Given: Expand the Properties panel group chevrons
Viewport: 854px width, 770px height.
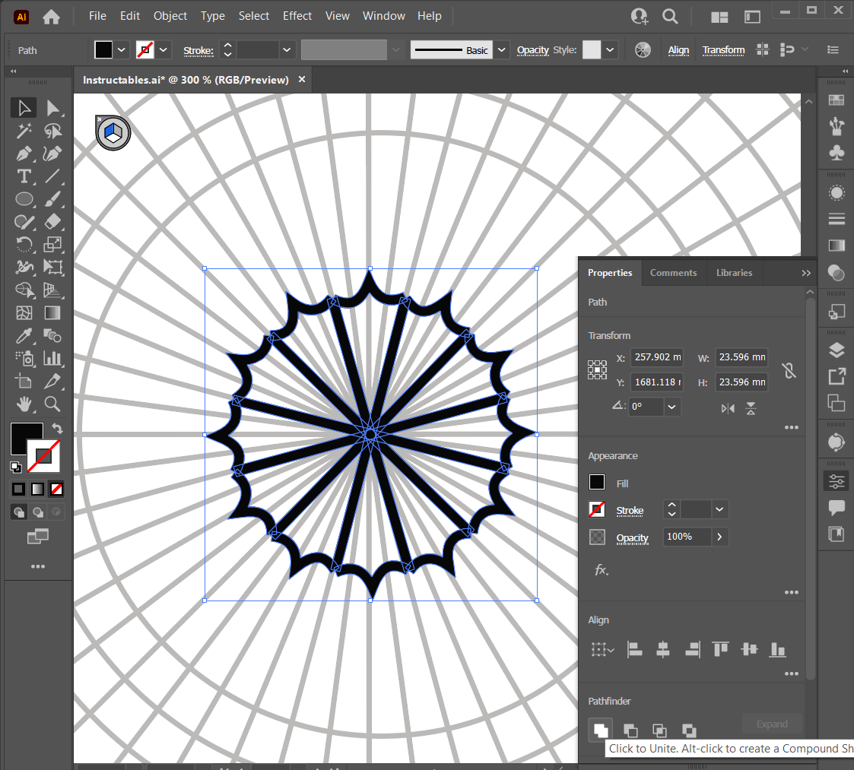Looking at the screenshot, I should click(x=806, y=273).
